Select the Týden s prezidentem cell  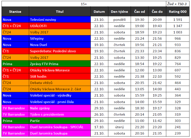tap(60, 114)
